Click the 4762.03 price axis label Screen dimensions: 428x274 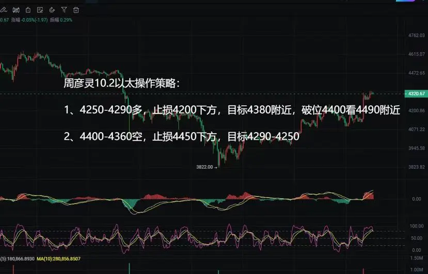click(x=417, y=35)
